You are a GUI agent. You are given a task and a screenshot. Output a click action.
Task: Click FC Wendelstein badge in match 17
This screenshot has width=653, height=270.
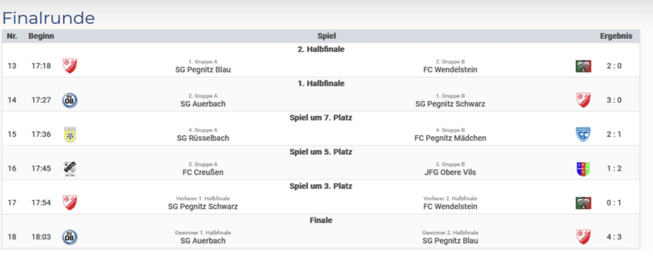tap(583, 202)
